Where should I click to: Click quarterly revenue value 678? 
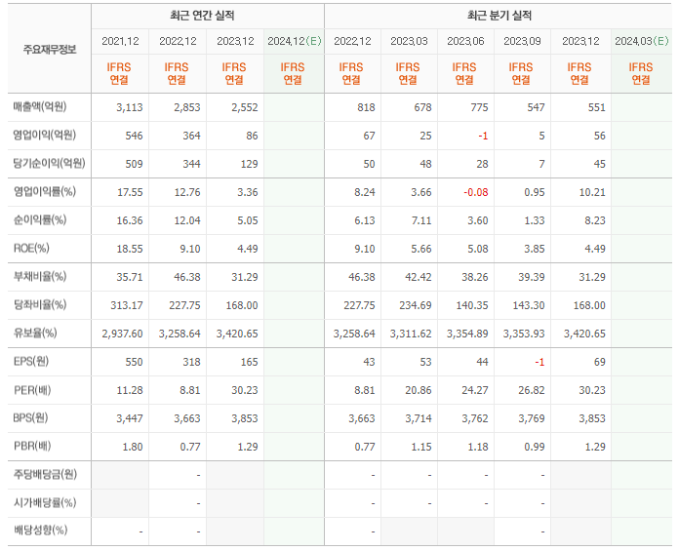(422, 107)
